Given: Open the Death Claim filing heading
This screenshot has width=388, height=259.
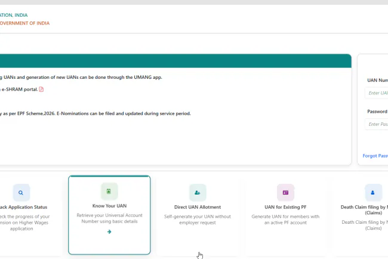Looking at the screenshot, I should coord(364,210).
